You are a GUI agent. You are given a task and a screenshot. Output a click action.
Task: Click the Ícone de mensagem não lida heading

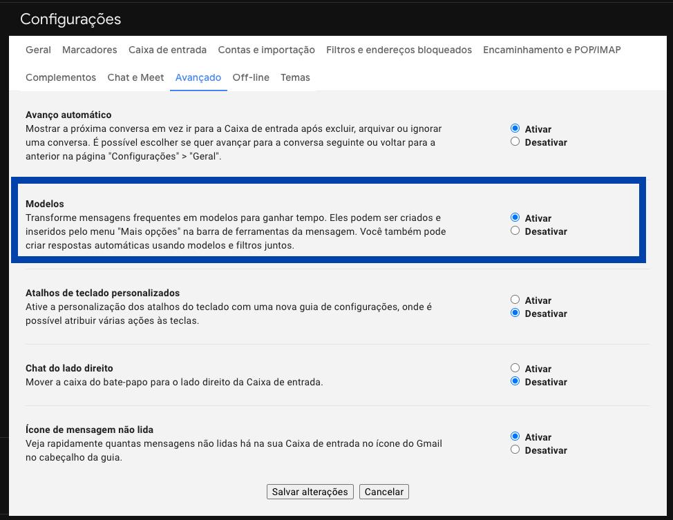(x=89, y=430)
